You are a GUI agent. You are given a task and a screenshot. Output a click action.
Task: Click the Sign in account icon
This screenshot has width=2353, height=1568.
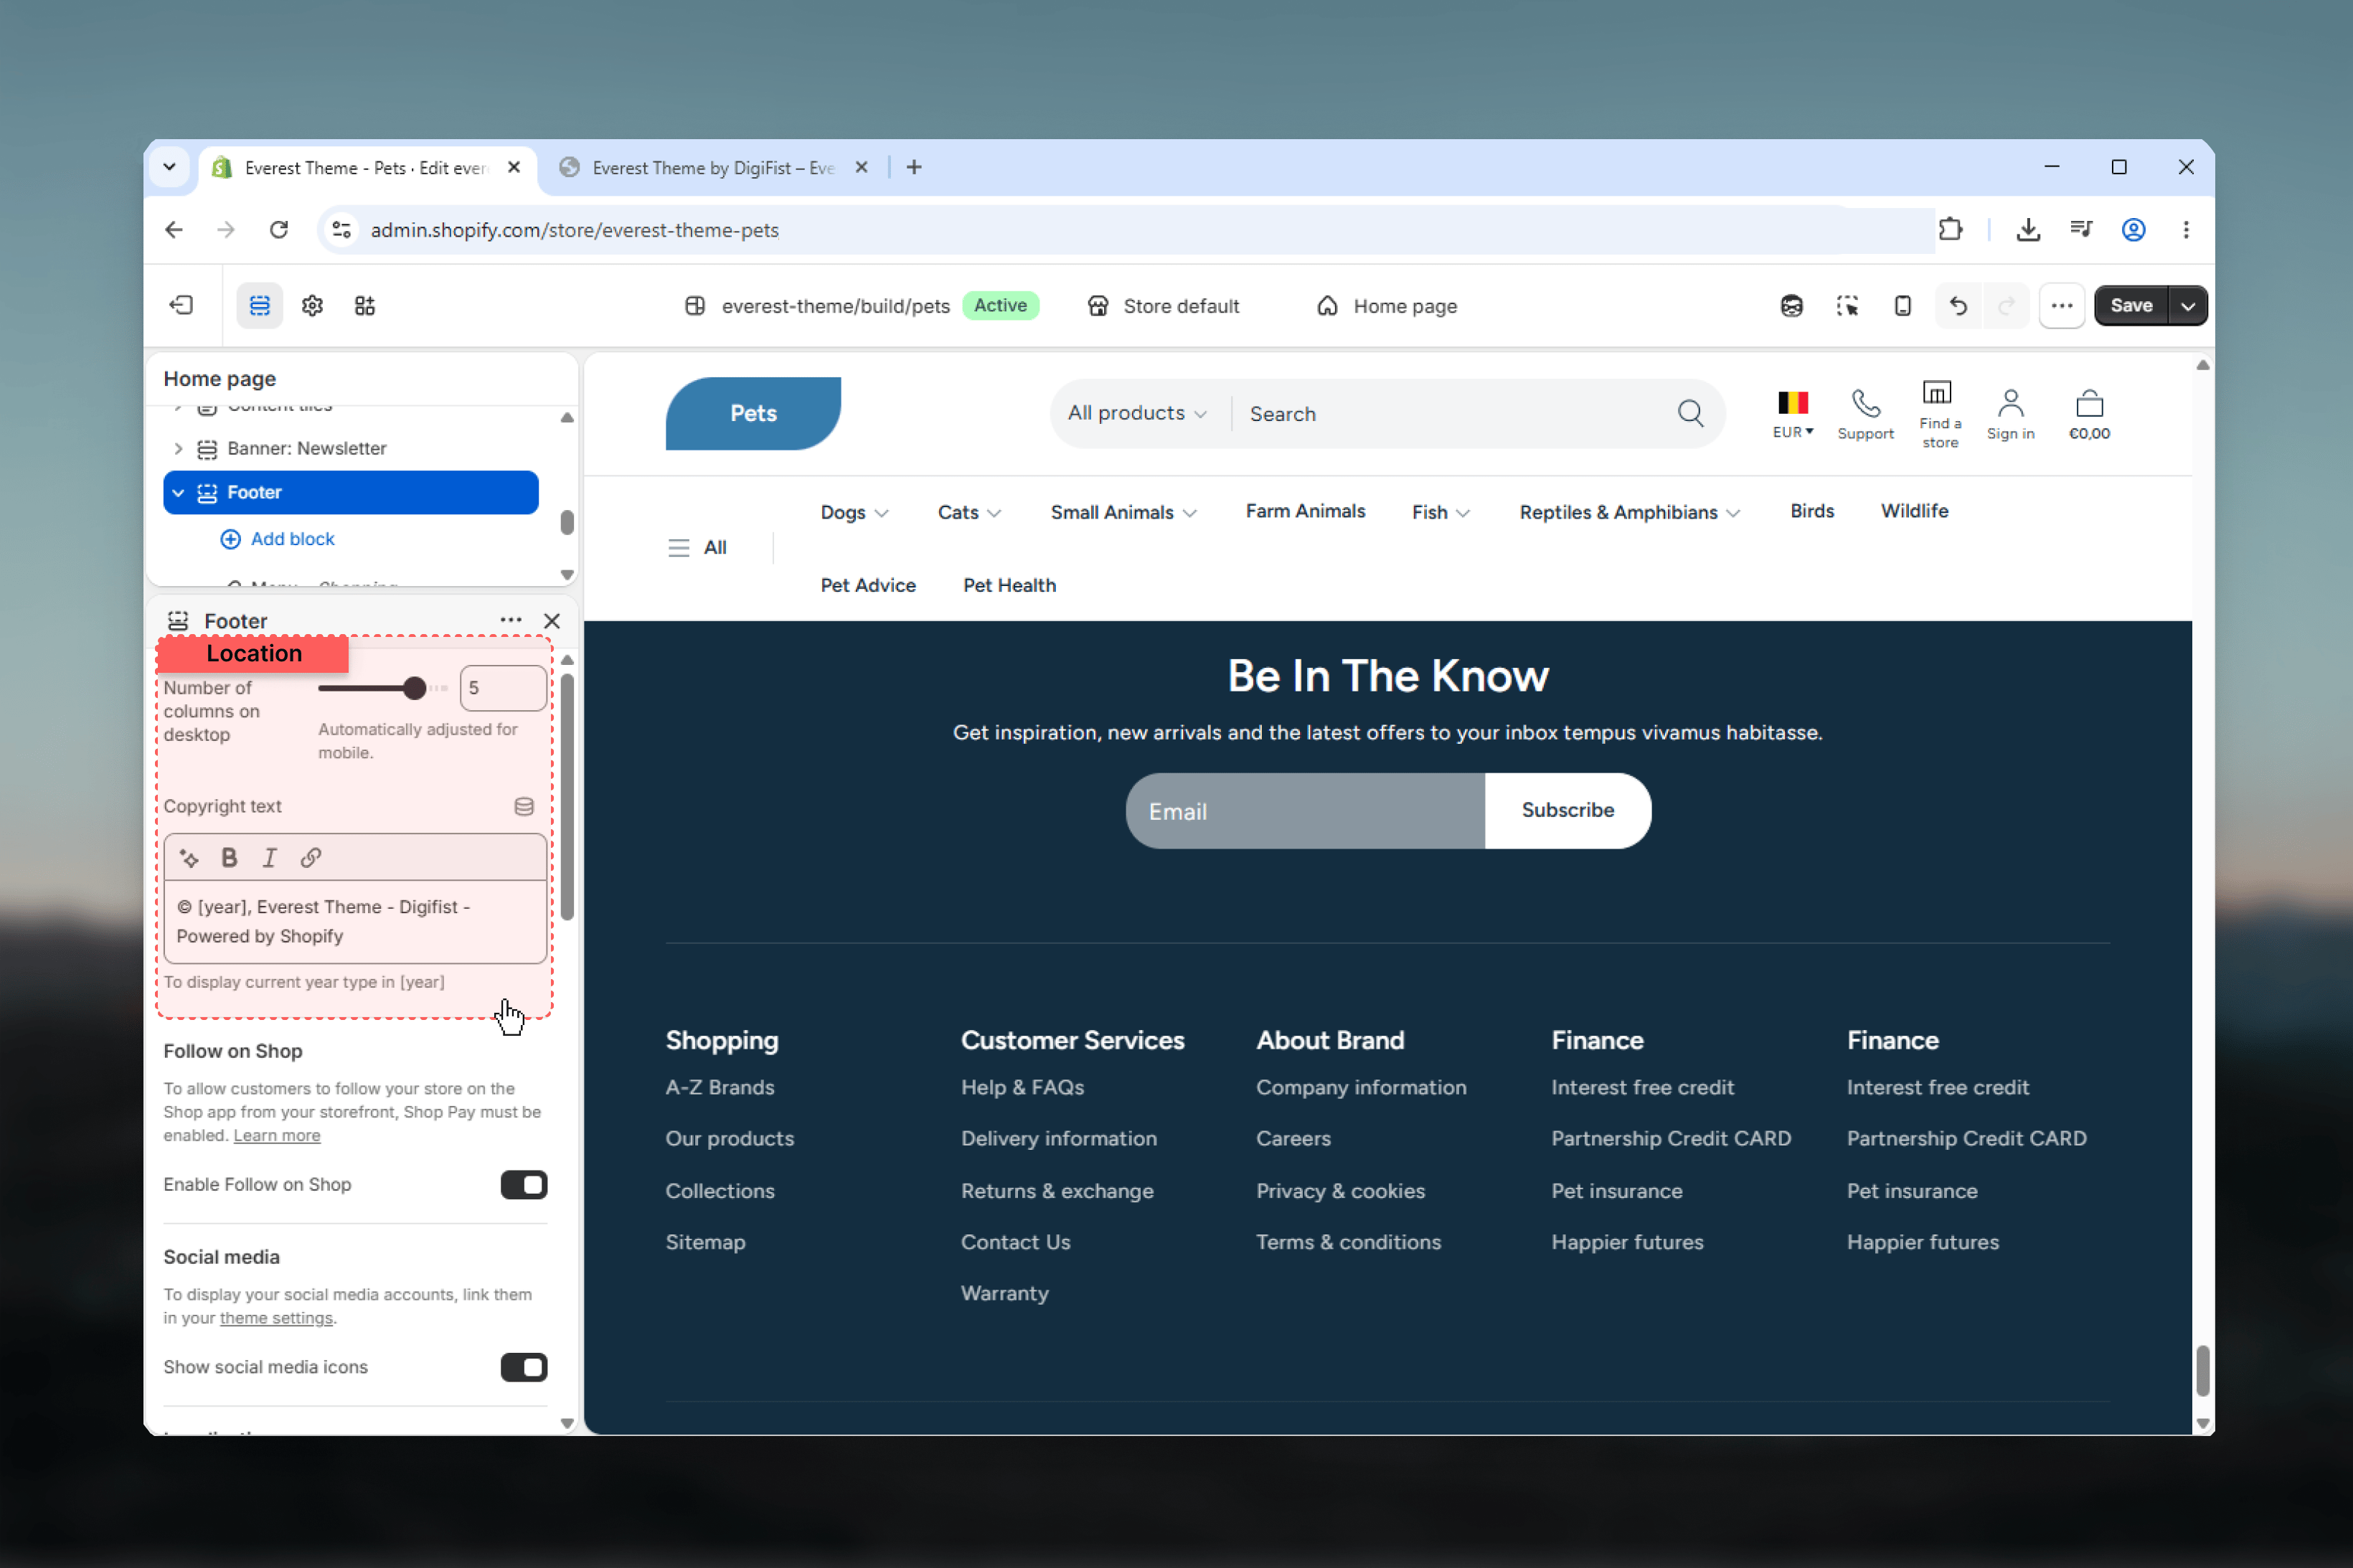point(2011,403)
